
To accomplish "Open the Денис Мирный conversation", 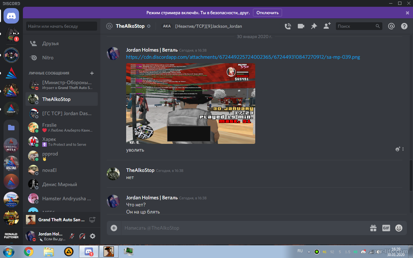I will pyautogui.click(x=62, y=184).
